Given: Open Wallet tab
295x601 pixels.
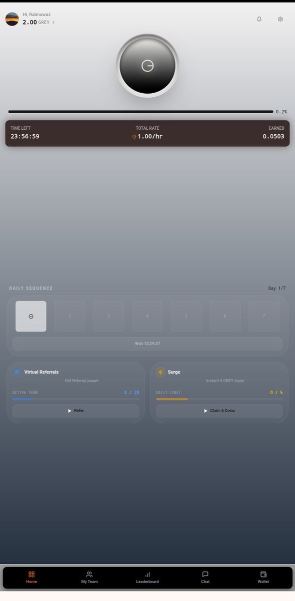Looking at the screenshot, I should [263, 577].
